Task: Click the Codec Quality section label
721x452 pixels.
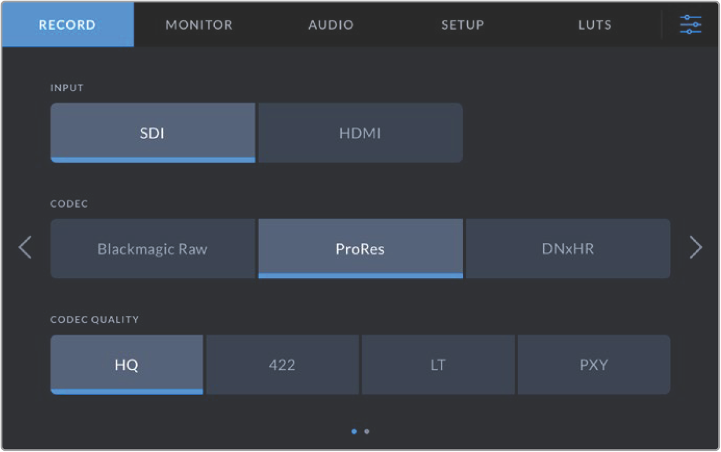Action: tap(94, 320)
